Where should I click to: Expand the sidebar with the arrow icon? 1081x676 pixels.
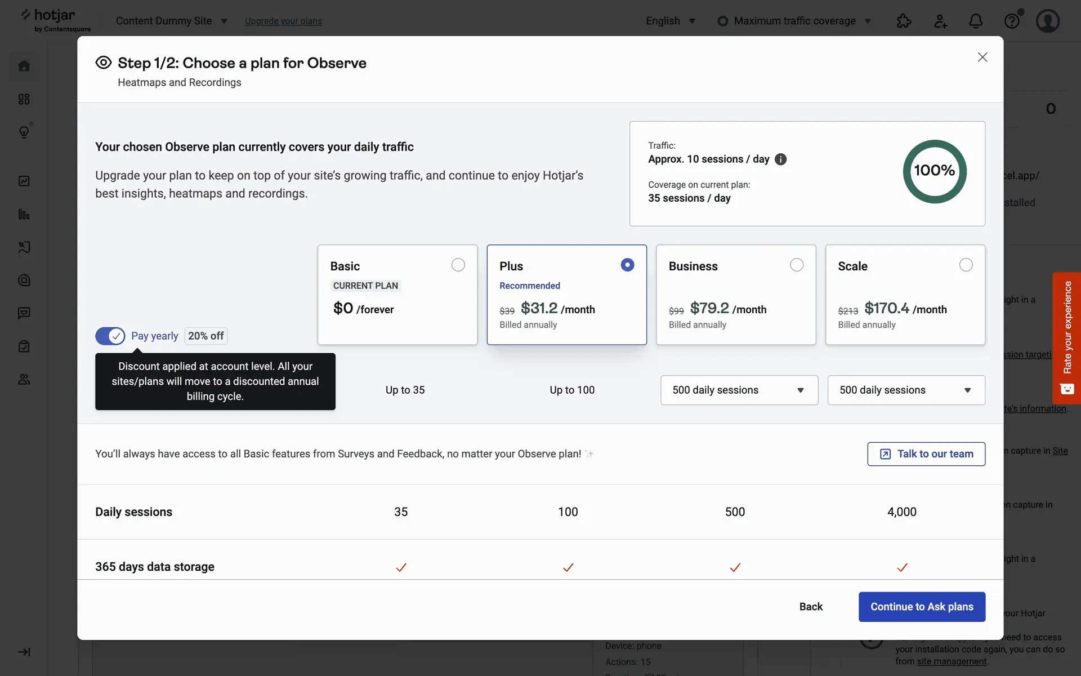pos(24,652)
